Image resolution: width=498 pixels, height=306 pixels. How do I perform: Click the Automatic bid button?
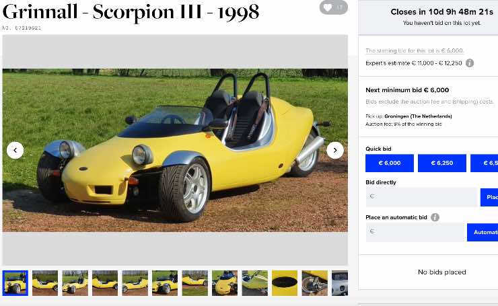coord(483,232)
